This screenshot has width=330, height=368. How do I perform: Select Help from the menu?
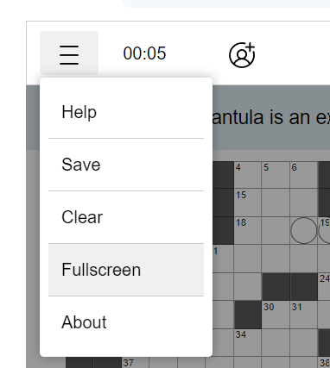coord(126,112)
